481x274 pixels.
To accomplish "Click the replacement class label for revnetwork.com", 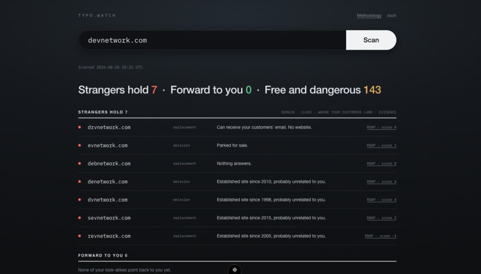I will pyautogui.click(x=184, y=236).
